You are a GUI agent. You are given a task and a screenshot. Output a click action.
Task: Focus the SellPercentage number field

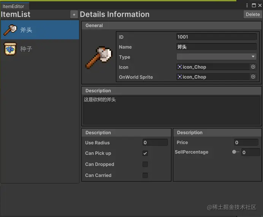pos(250,152)
